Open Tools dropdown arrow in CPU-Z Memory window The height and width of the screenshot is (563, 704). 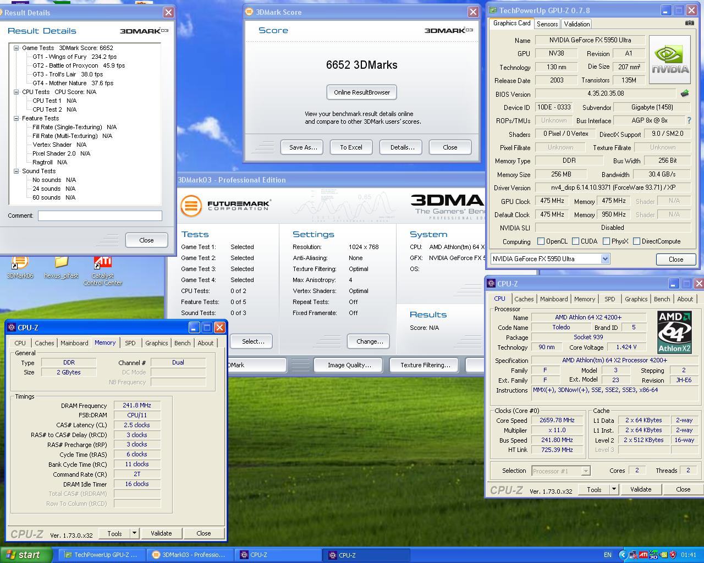coord(134,533)
